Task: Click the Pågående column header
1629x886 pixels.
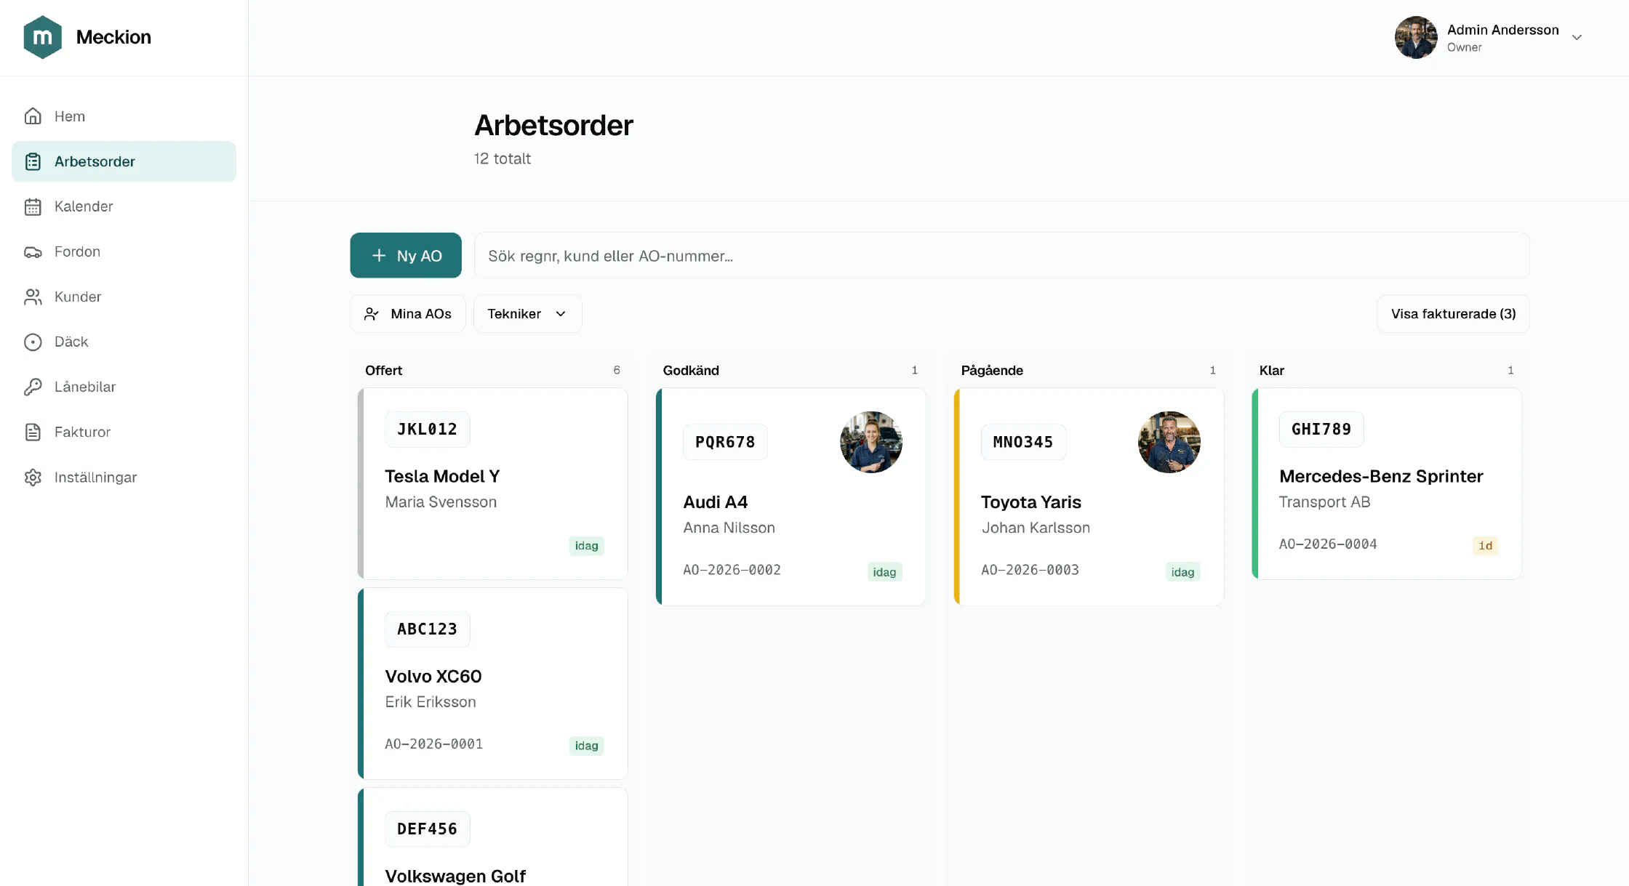Action: (992, 370)
